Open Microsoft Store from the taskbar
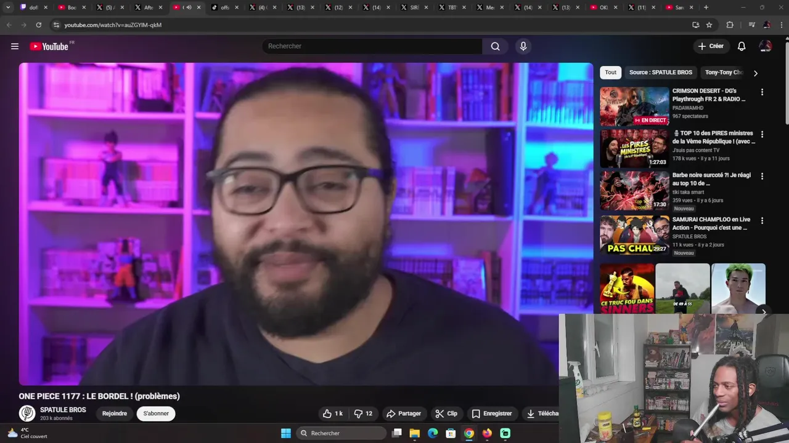Screen dimensions: 789x443 click(451, 433)
